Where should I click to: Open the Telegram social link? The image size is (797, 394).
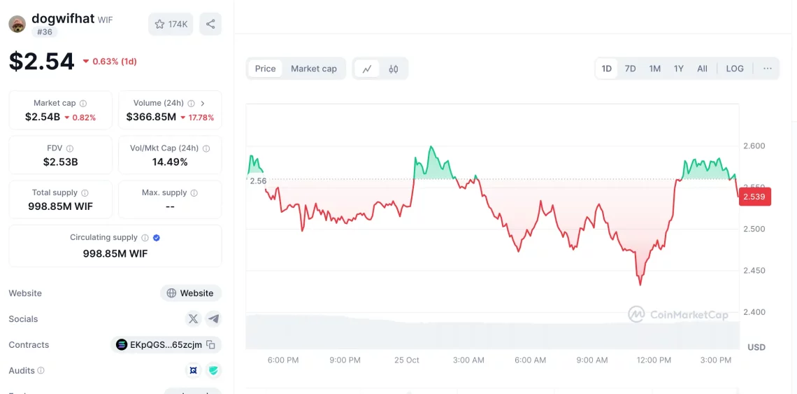coord(213,319)
